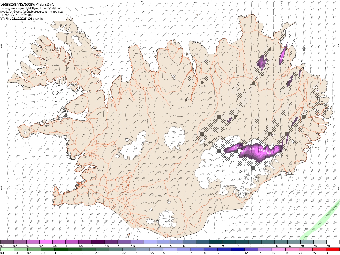Select the darkest purple 2 swatch in upper legend bar
Image resolution: width=340 pixels, height=255 pixels.
[x=98, y=242]
